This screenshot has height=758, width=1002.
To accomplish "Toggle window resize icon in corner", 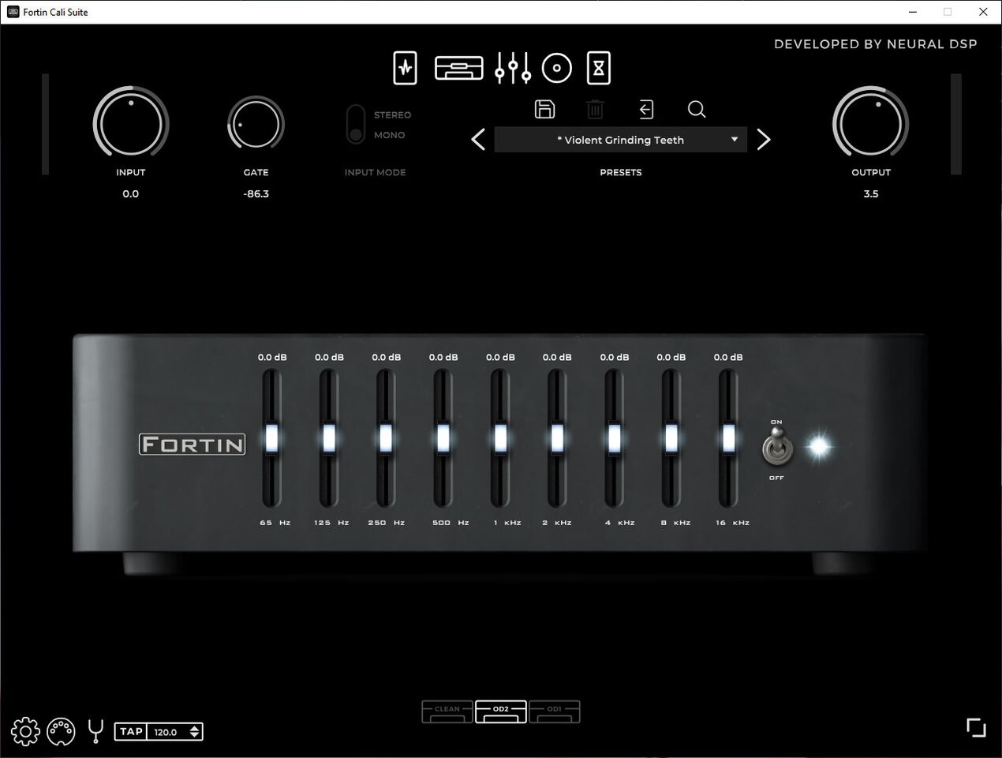I will click(x=976, y=727).
